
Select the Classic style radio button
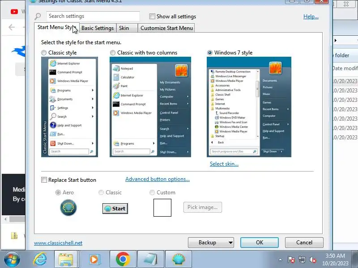(44, 53)
